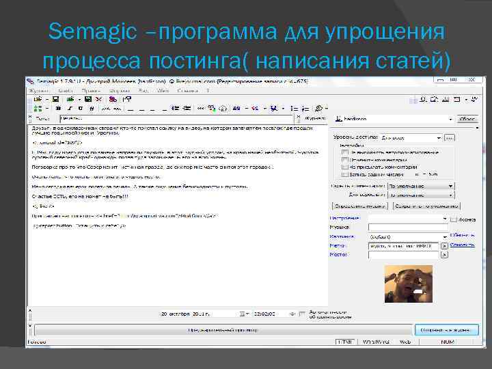This screenshot has height=369, width=492.
Task: Click the send to journal button
Action: coord(447,330)
